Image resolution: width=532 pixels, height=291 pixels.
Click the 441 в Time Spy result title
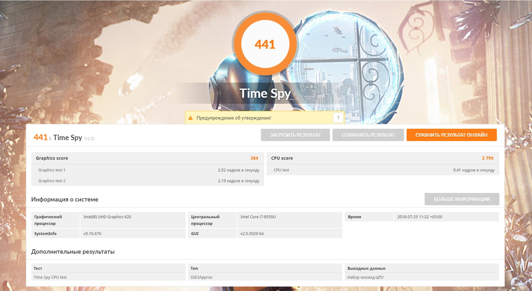click(58, 137)
